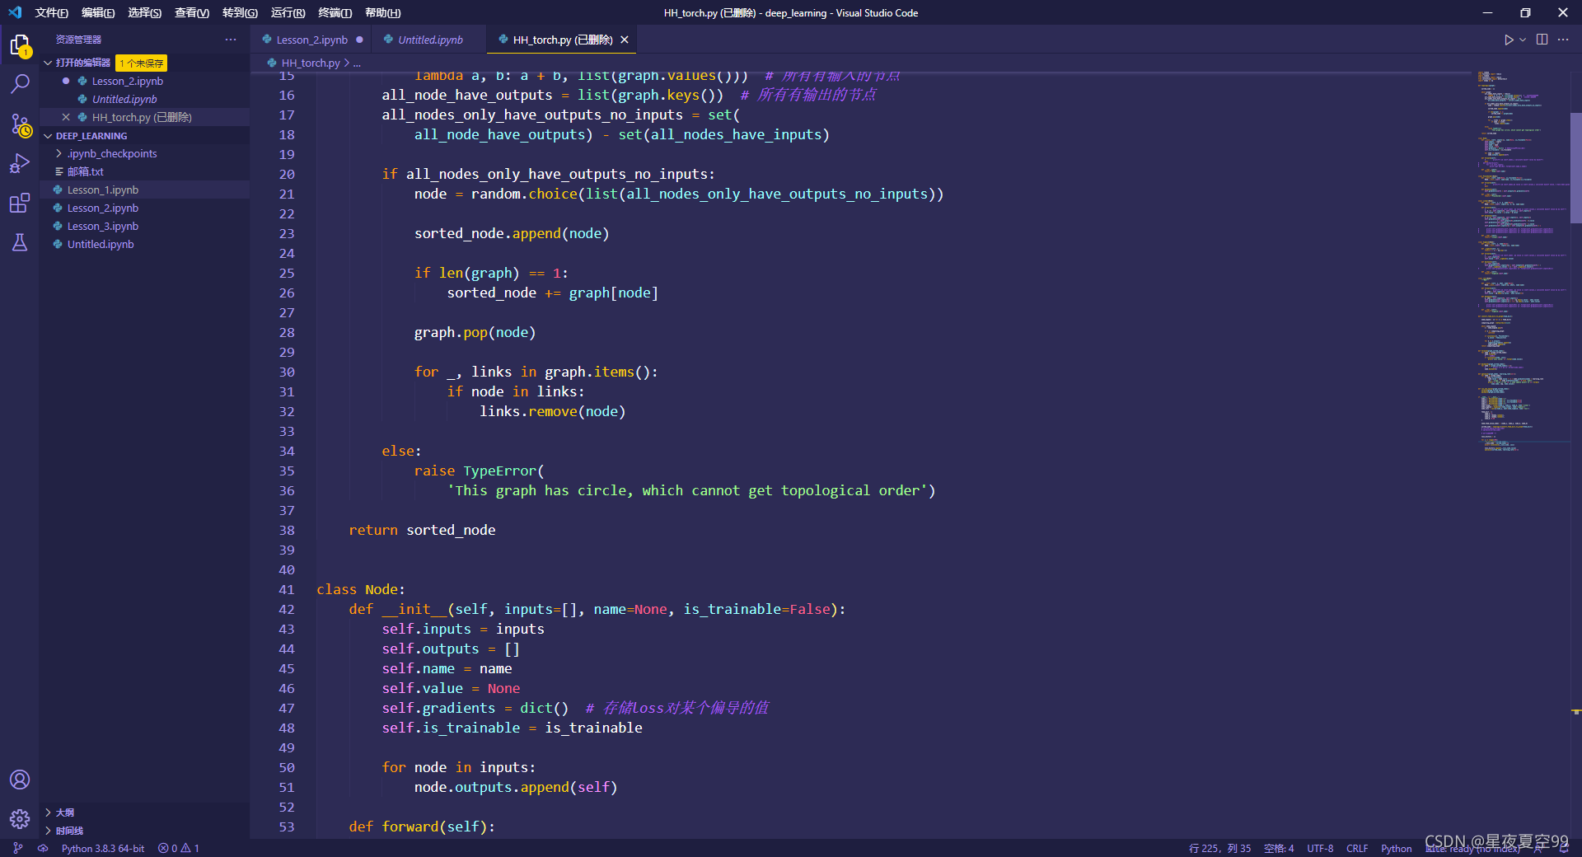Close the HH_torch.py editor tab
Screen dimensions: 1582x857
click(x=625, y=40)
